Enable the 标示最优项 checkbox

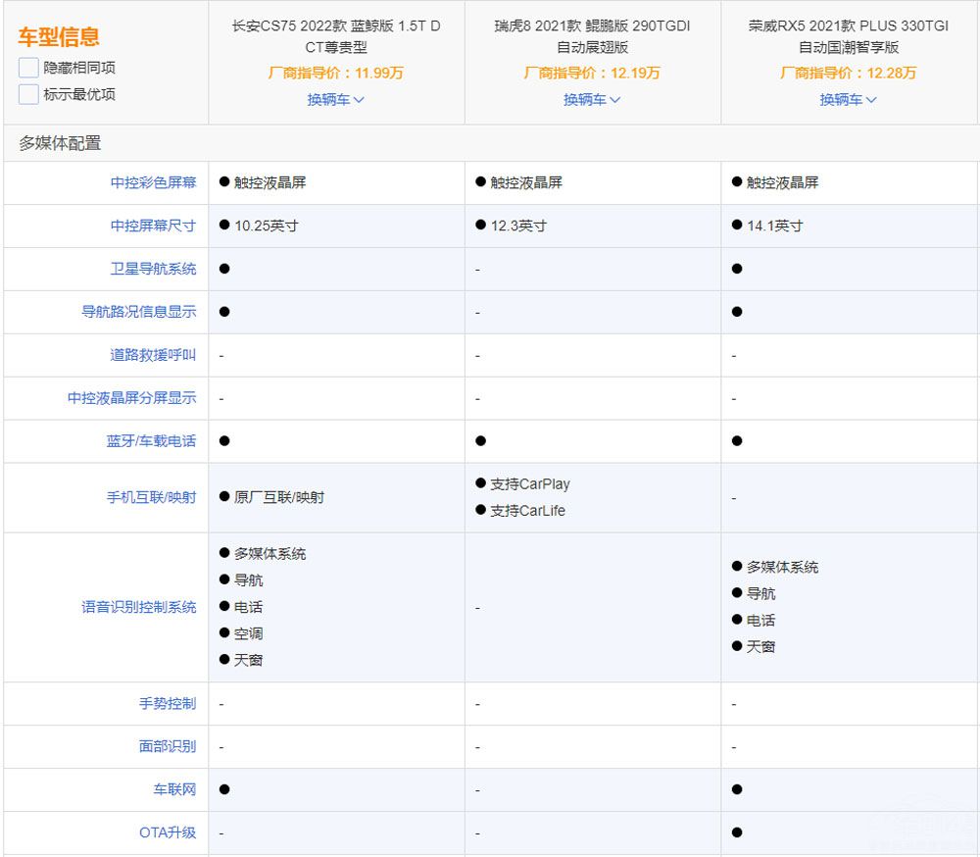click(x=28, y=94)
